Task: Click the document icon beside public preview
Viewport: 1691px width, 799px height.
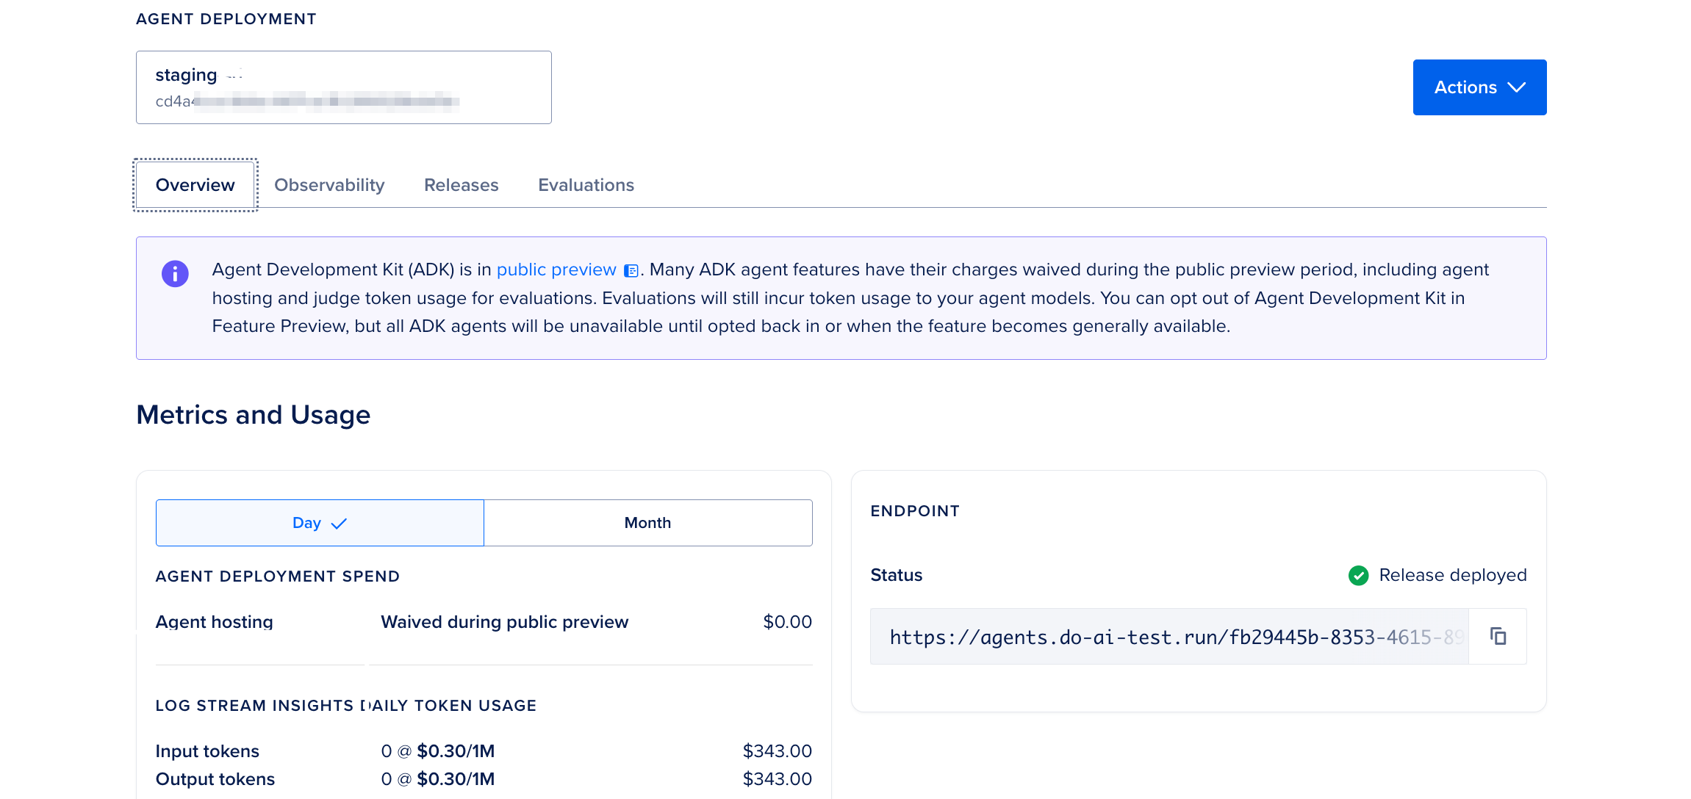Action: coord(630,271)
